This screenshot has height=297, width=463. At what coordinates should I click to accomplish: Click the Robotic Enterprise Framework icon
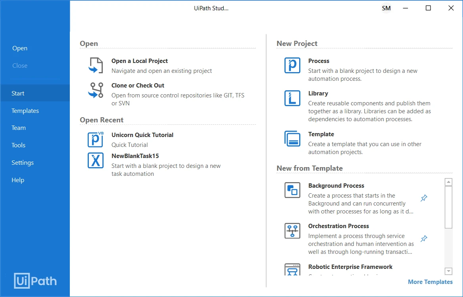point(292,270)
